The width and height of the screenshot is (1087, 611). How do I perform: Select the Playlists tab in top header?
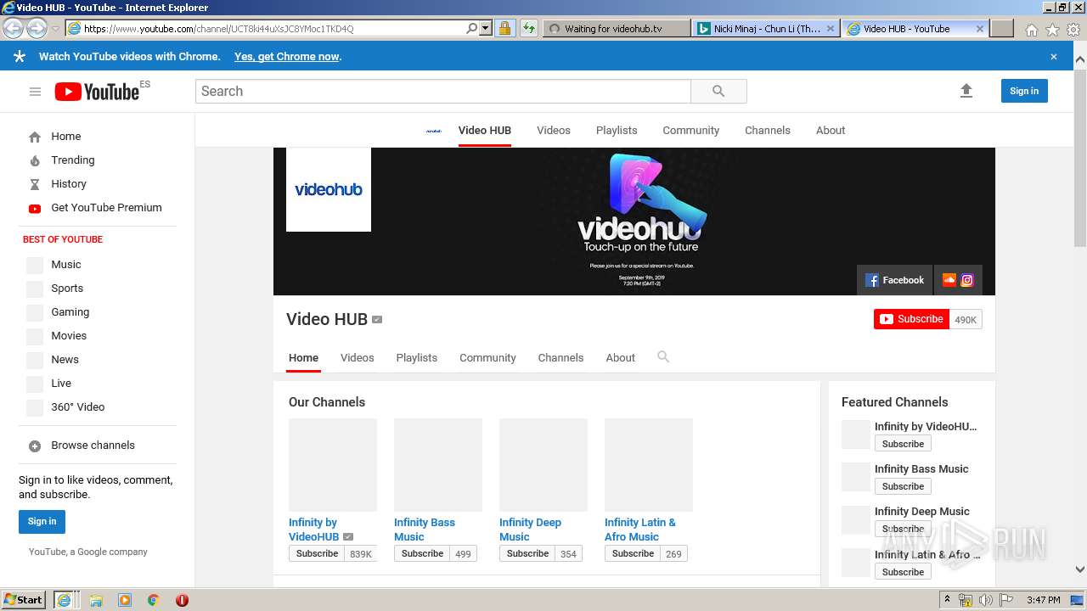[x=617, y=131]
